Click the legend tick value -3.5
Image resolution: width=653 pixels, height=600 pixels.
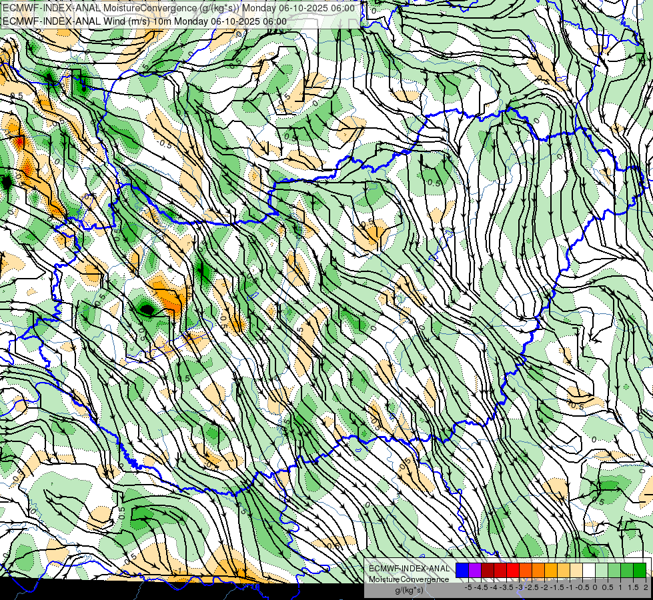tap(507, 587)
